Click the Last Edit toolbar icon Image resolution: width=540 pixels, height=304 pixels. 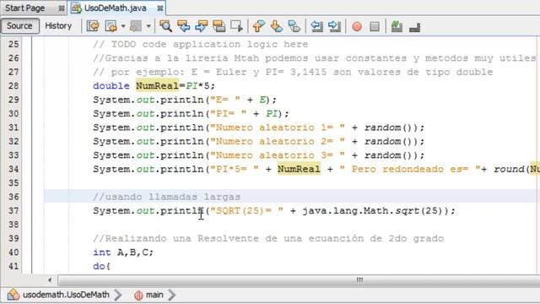pos(93,26)
